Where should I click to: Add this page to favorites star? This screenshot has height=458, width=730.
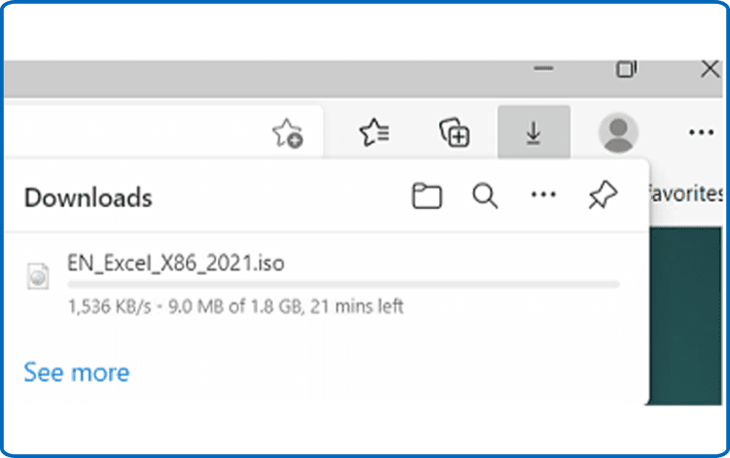click(x=287, y=133)
